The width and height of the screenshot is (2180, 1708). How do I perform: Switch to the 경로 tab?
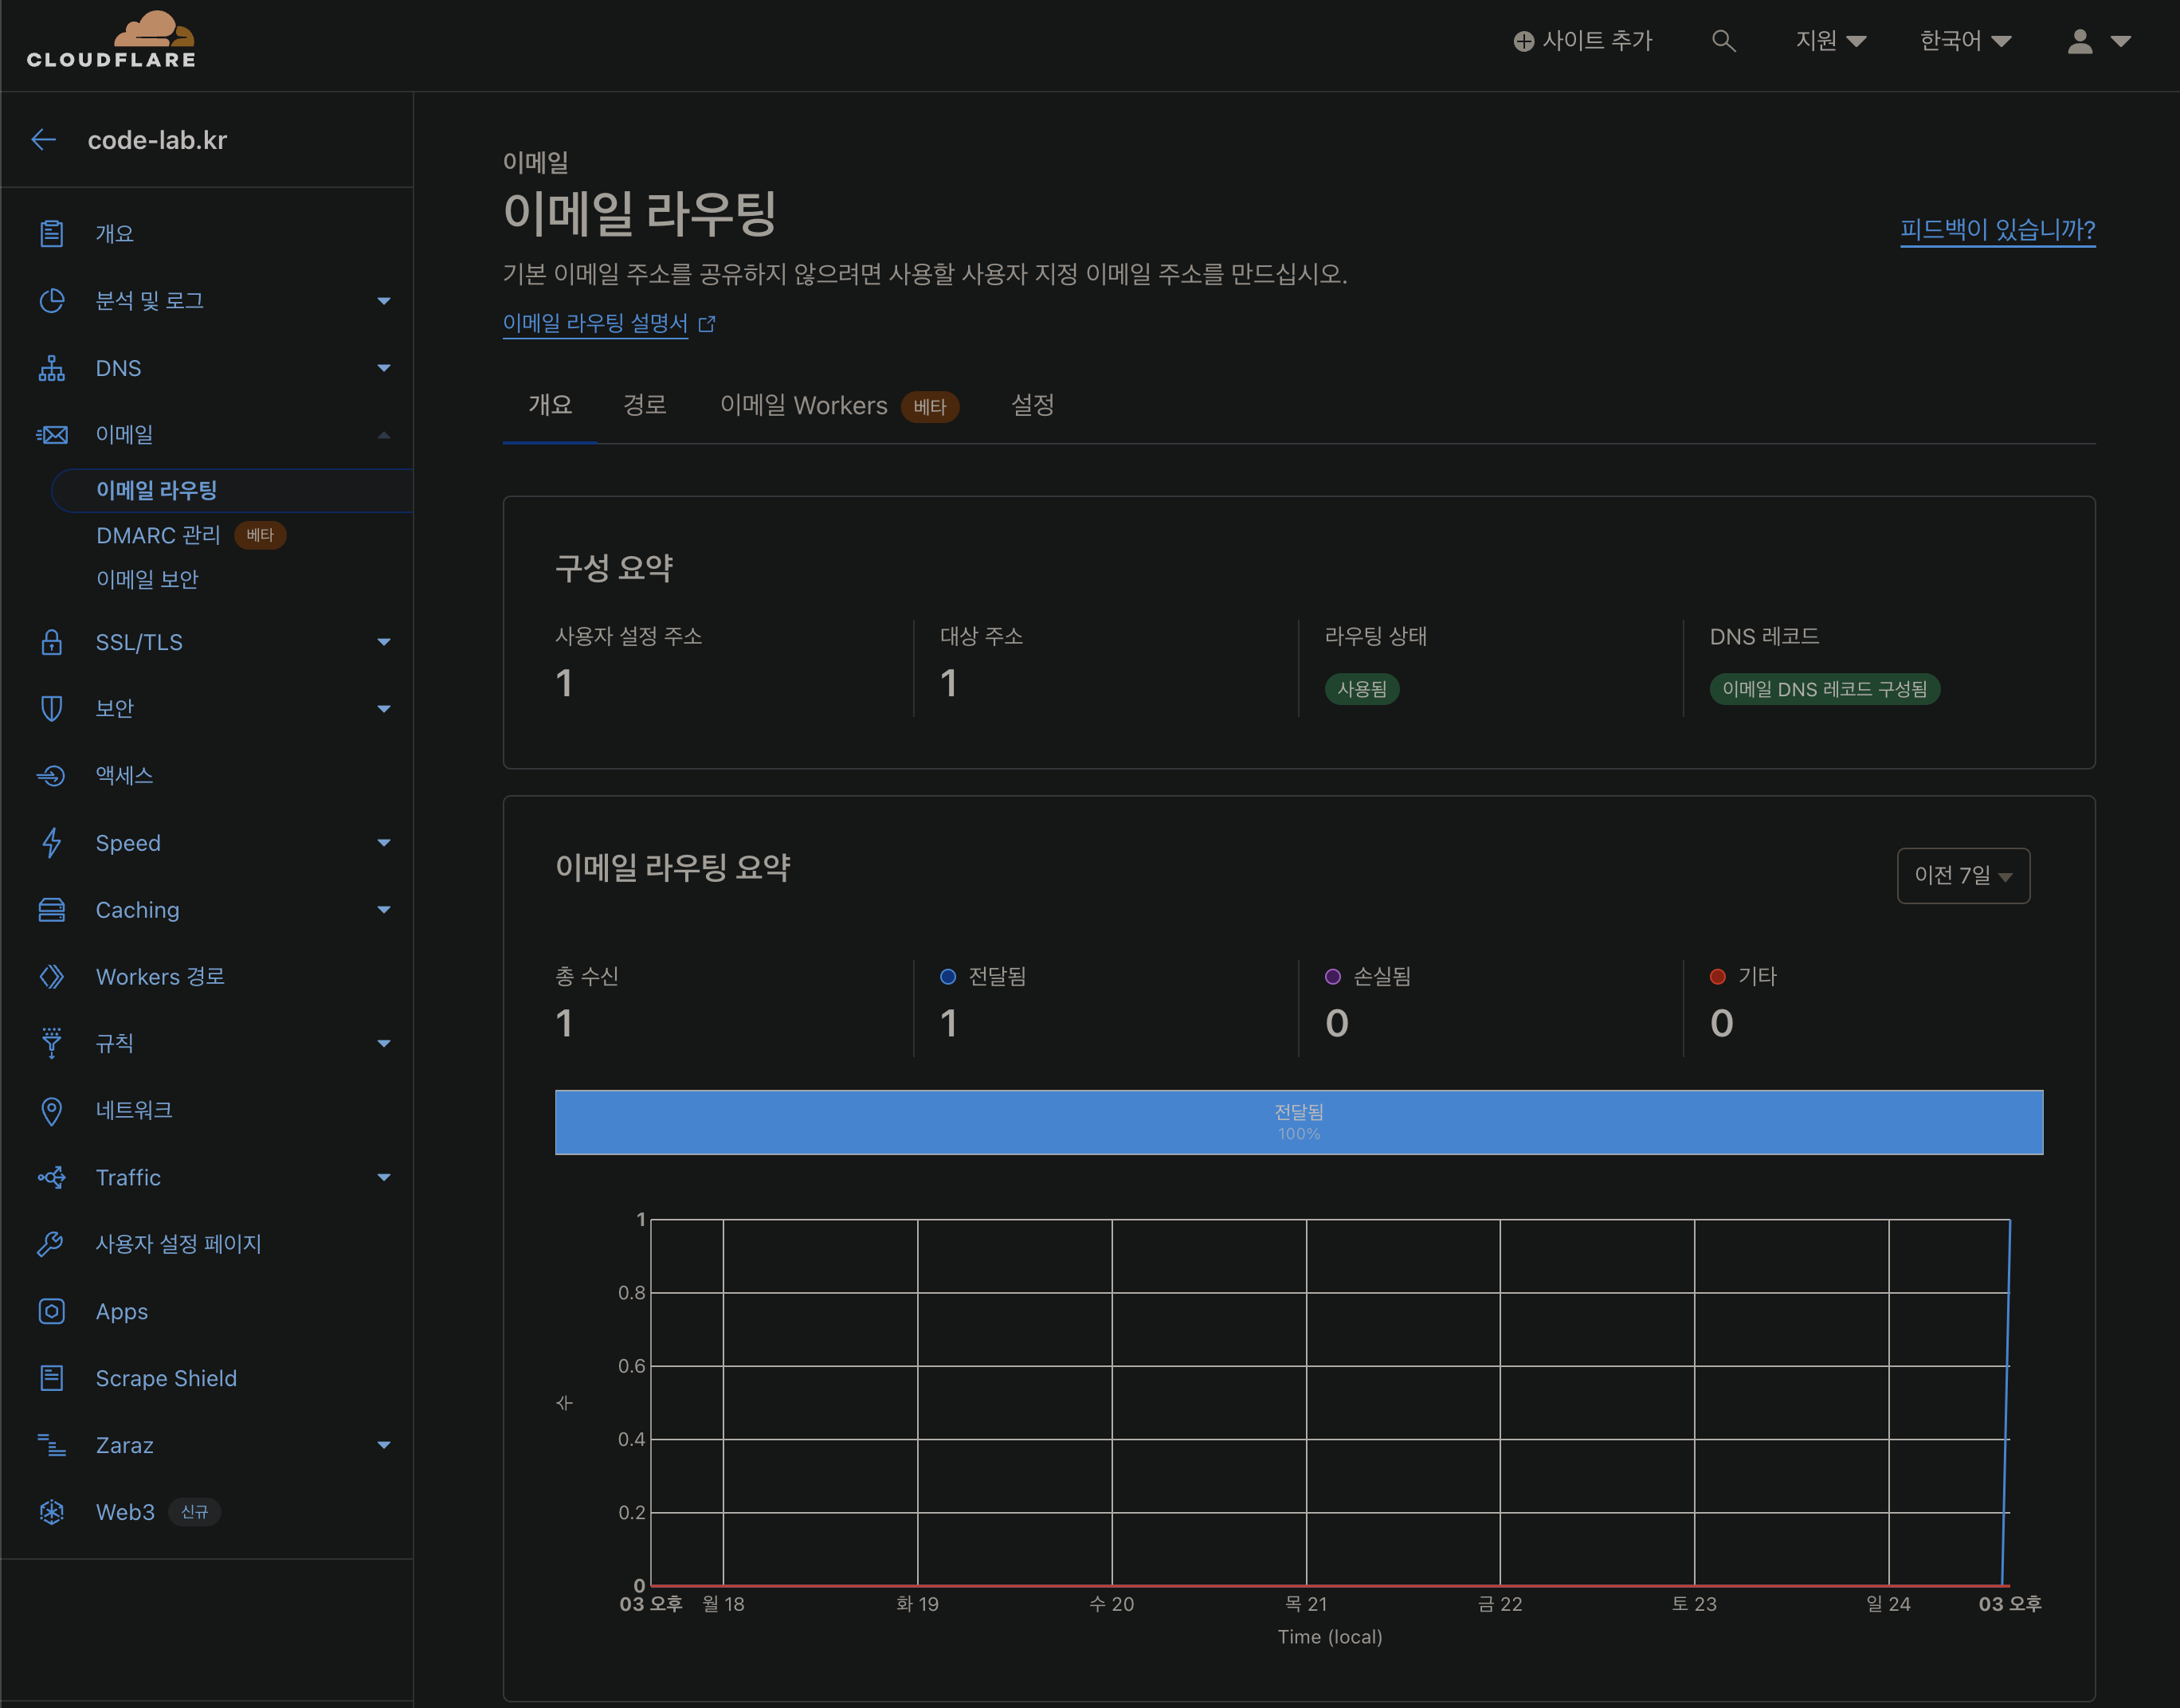pyautogui.click(x=644, y=405)
